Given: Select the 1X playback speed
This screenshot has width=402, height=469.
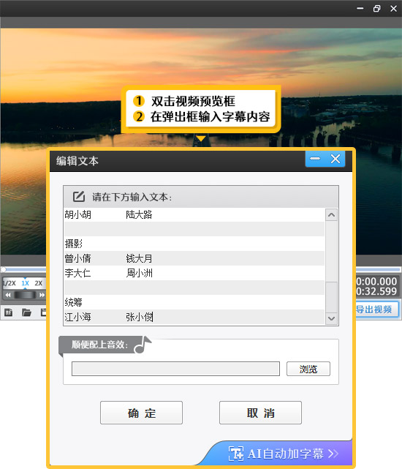Looking at the screenshot, I should coord(25,283).
